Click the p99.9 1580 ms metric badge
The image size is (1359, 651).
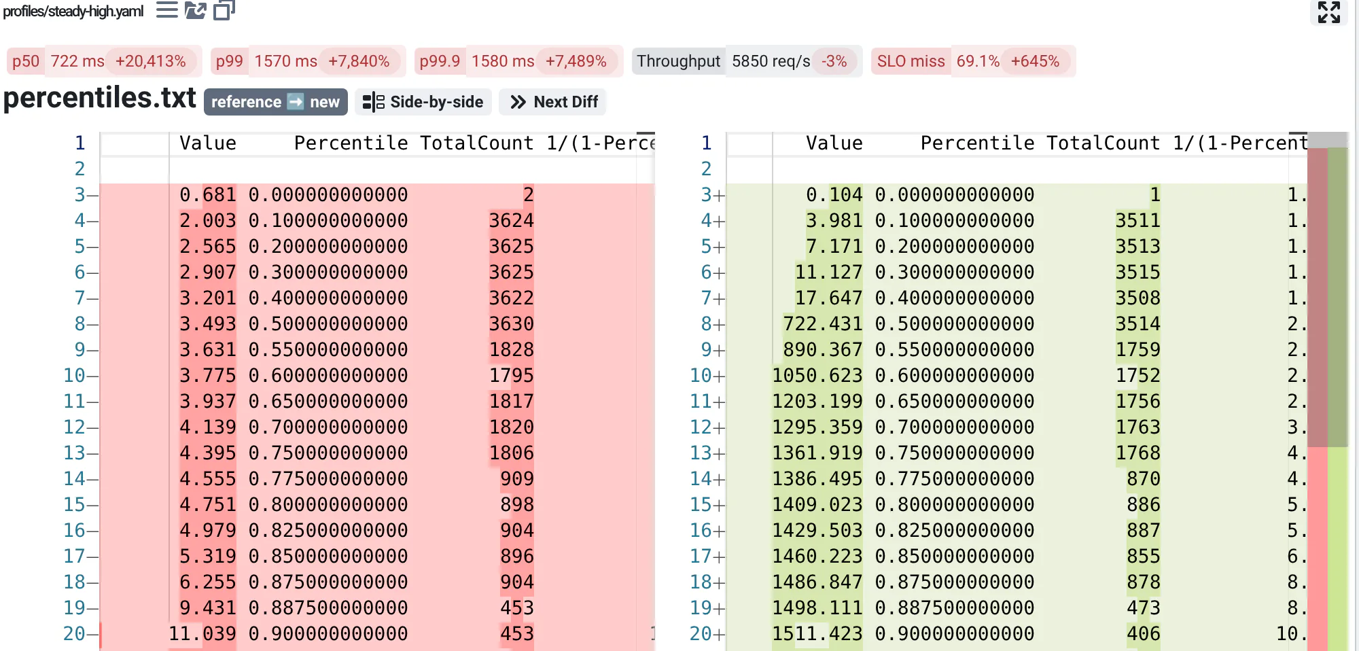coord(518,61)
